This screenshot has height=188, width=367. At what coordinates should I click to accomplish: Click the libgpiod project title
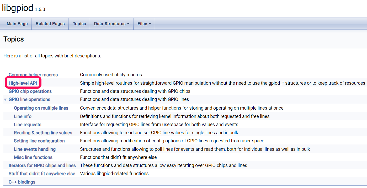tap(18, 8)
